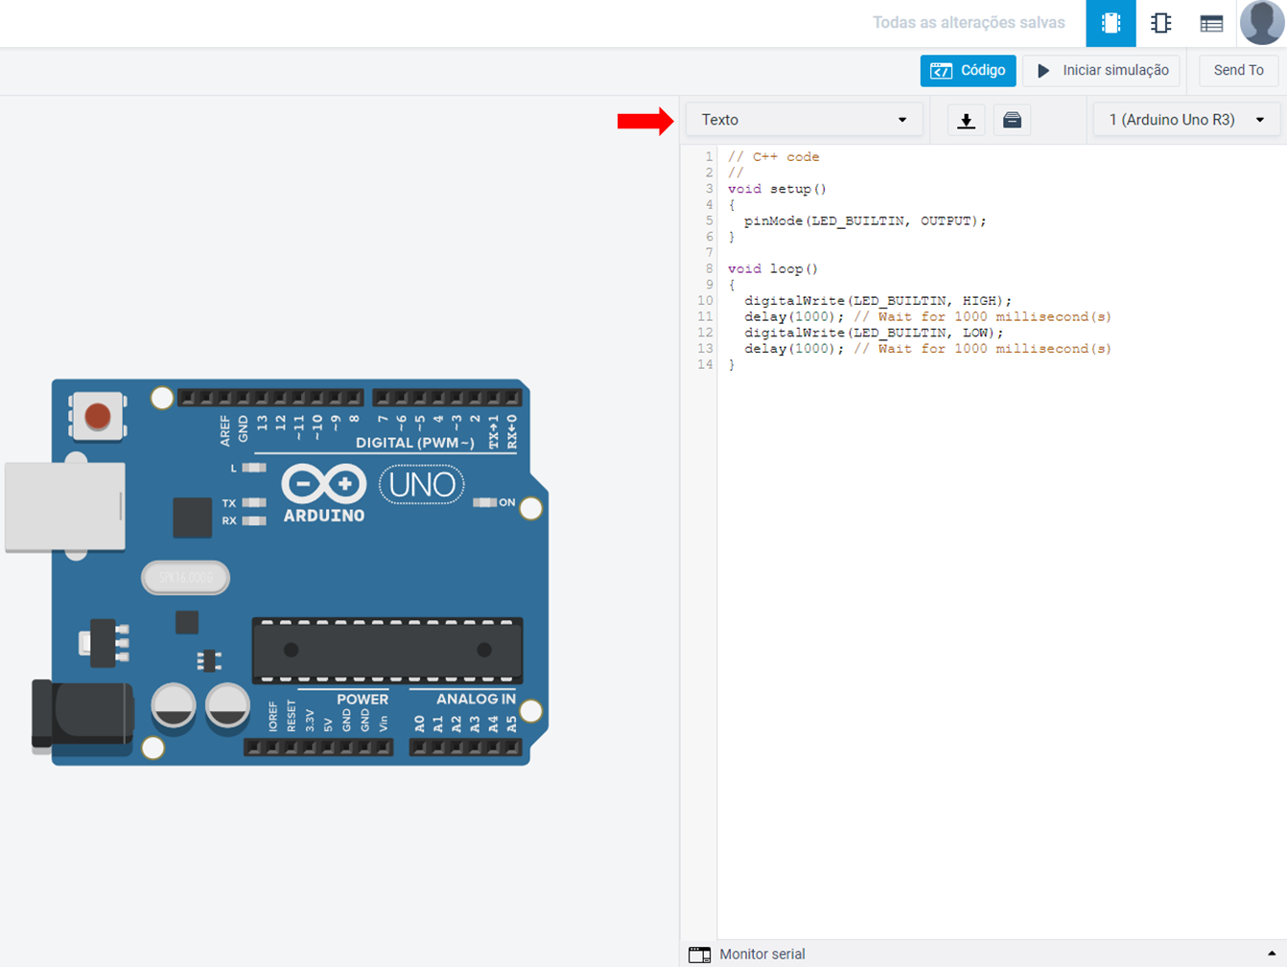Open the component list view icon
The image size is (1287, 967).
(1211, 23)
